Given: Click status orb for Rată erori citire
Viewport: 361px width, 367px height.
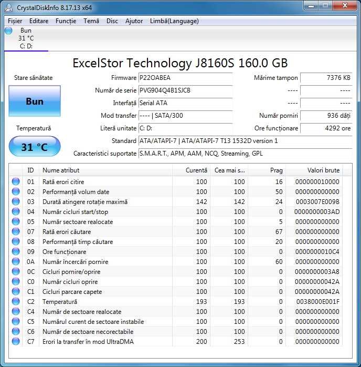Looking at the screenshot, I should click(16, 181).
